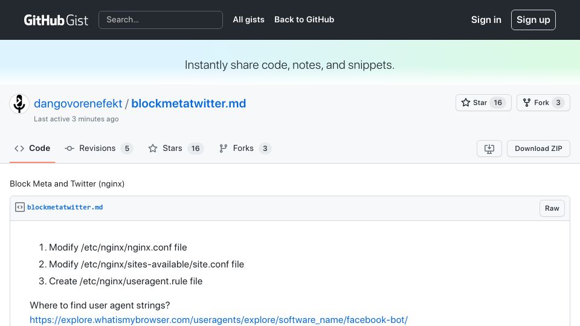The width and height of the screenshot is (580, 326).
Task: Click the Stars tab count 16 badge
Action: (x=195, y=149)
